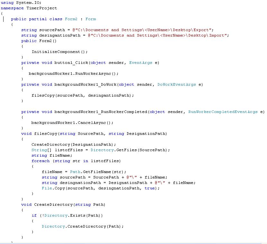This screenshot has width=267, height=244.
Task: Click the 'backgroundWorker1_DoWork' method name
Action: pos(85,84)
